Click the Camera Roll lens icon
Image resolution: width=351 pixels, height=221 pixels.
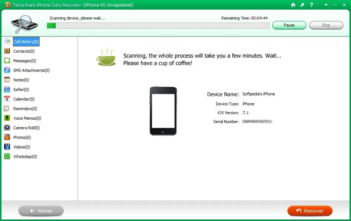(x=7, y=128)
